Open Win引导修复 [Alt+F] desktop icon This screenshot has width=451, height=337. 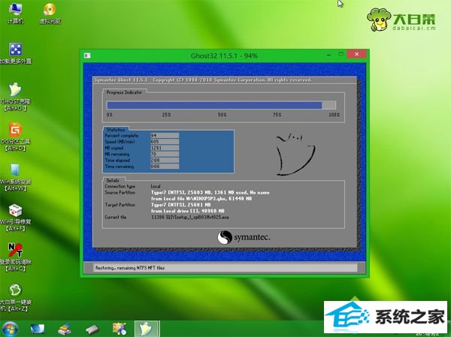tap(15, 218)
